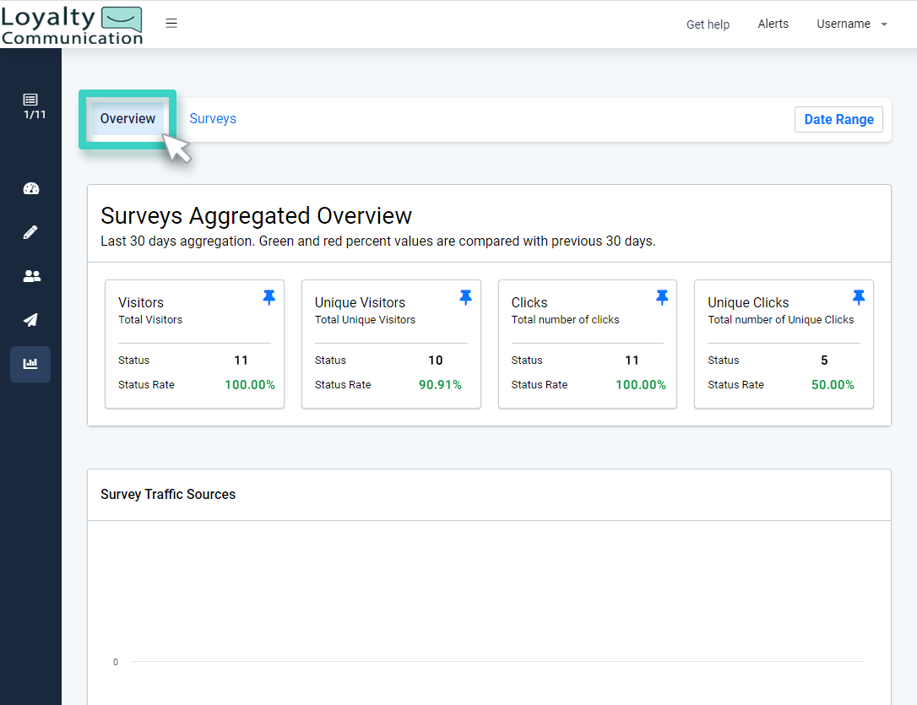
Task: Click the bar chart statistics icon
Action: coord(30,364)
